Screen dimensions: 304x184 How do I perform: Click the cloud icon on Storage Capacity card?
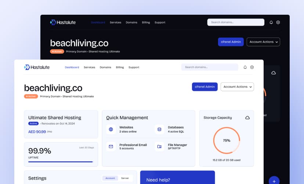point(247,118)
